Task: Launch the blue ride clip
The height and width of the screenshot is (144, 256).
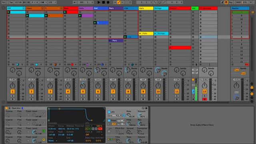Action: (125, 37)
